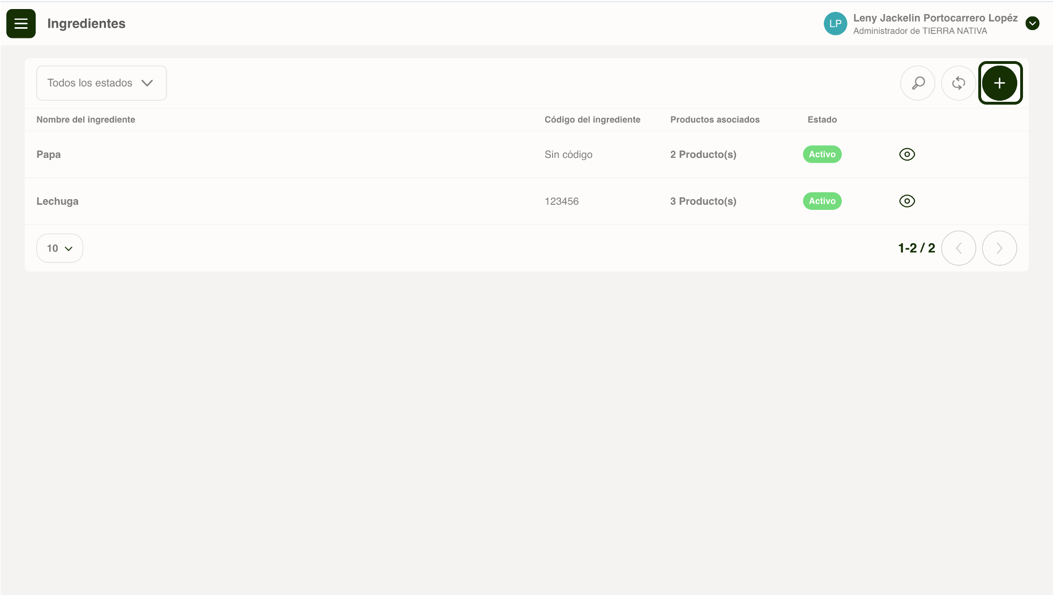This screenshot has height=595, width=1053.
Task: Click the Activo badge in Lechuga row
Action: 822,201
